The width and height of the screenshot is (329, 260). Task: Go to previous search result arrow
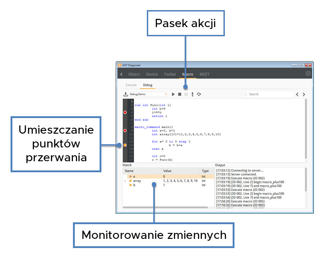(297, 94)
